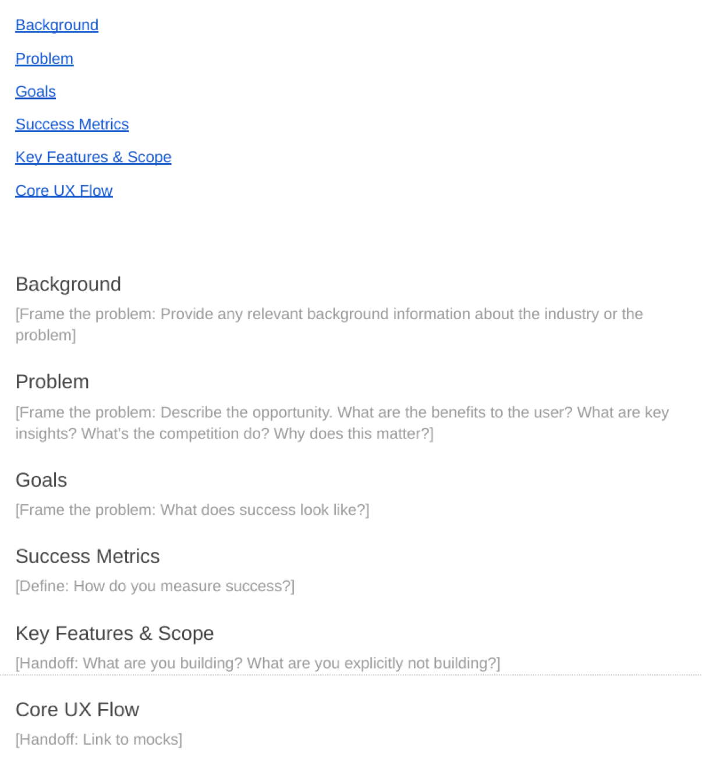Place cursor in Core UX Flow heading
Screen dimensions: 702x775
[77, 710]
